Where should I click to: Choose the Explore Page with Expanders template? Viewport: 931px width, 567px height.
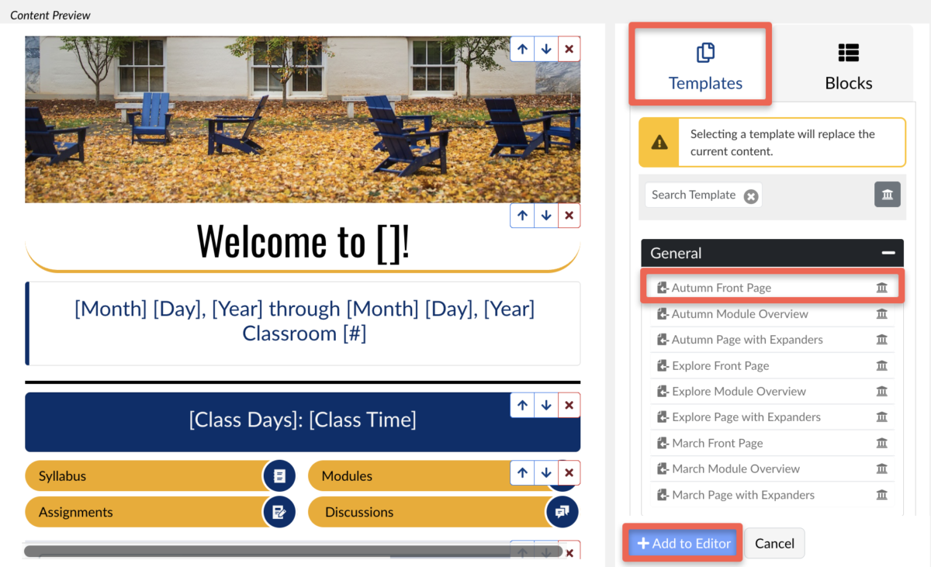point(746,417)
